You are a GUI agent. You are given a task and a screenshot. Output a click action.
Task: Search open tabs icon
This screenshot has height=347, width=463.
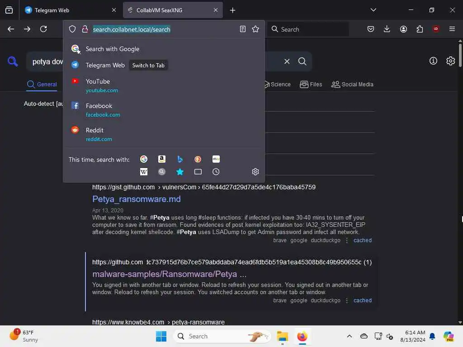point(198,172)
